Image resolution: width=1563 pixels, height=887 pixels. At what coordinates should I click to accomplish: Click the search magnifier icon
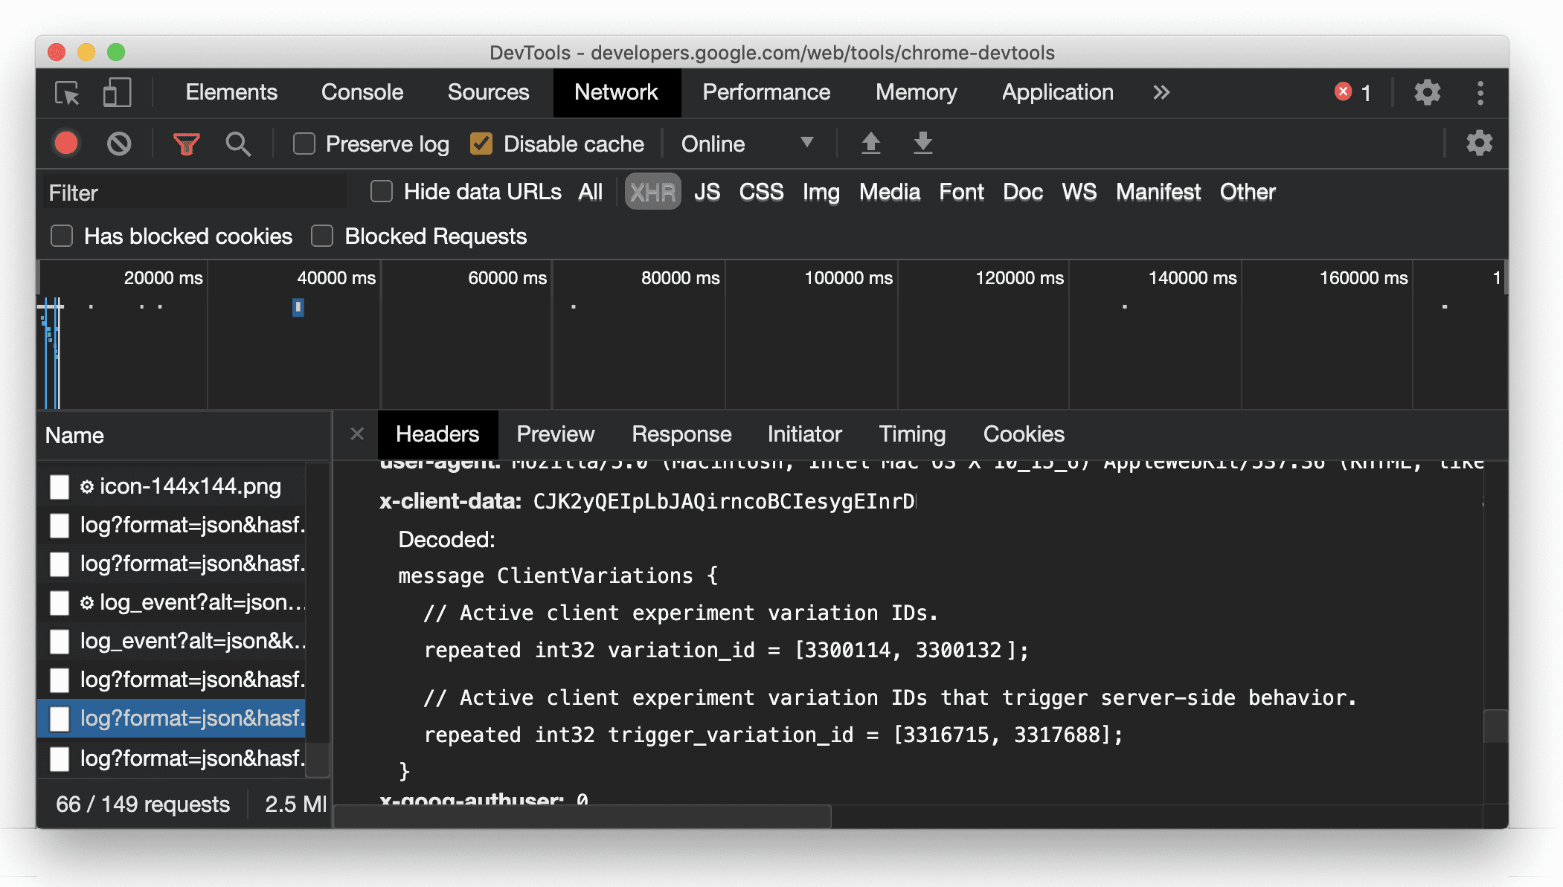[x=237, y=143]
